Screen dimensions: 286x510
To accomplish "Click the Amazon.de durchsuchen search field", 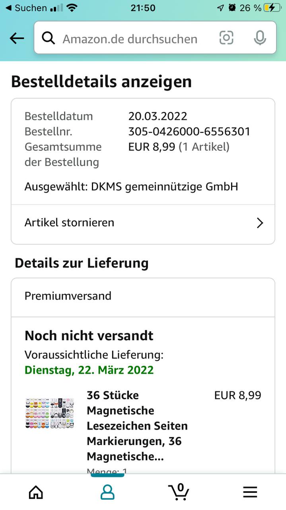I will click(155, 37).
